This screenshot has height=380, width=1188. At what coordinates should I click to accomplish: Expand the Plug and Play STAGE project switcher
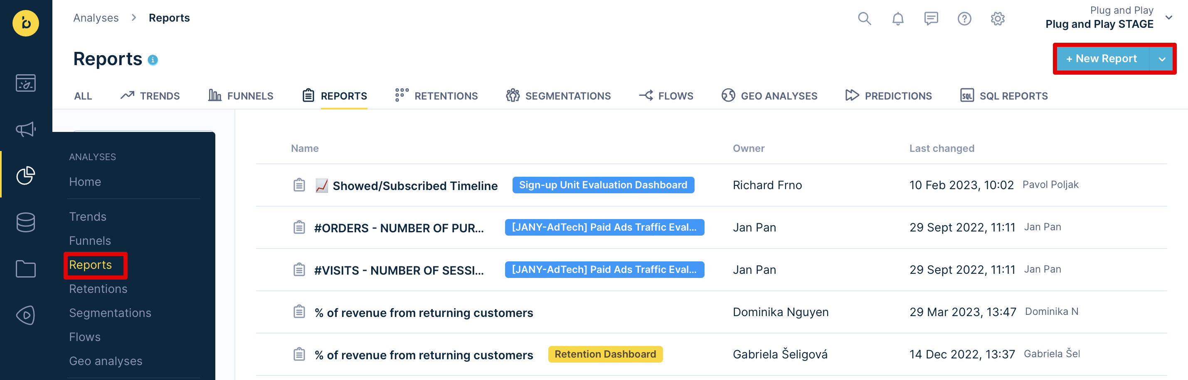point(1168,18)
